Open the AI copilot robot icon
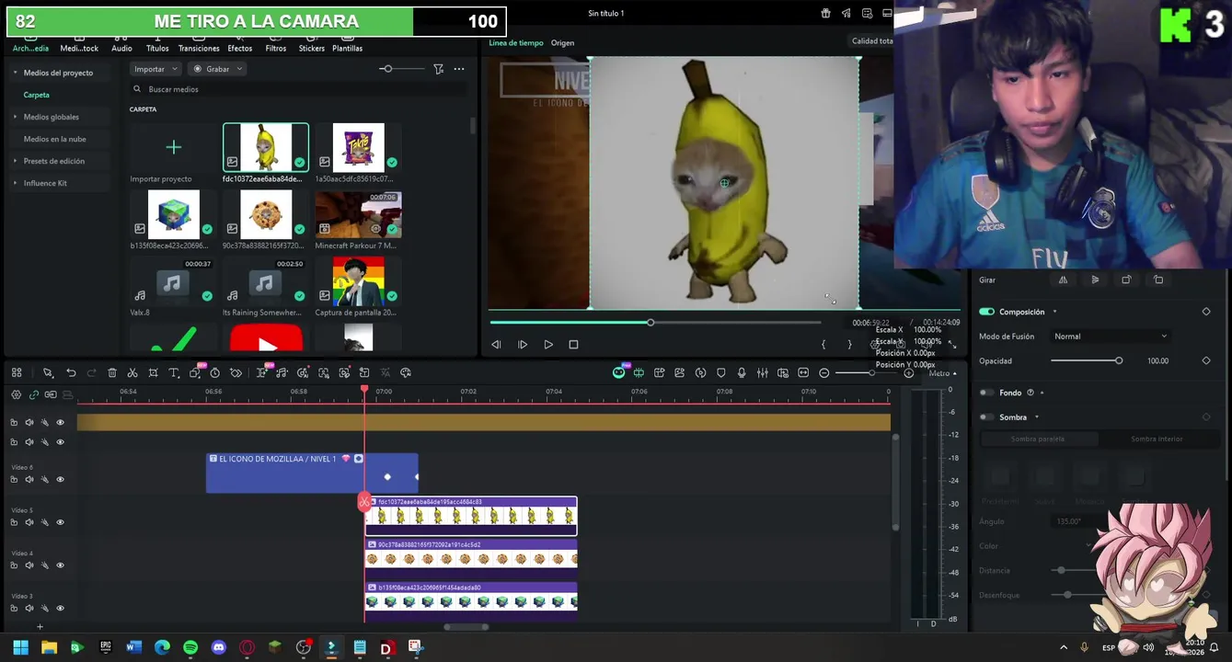Image resolution: width=1232 pixels, height=662 pixels. 619,372
